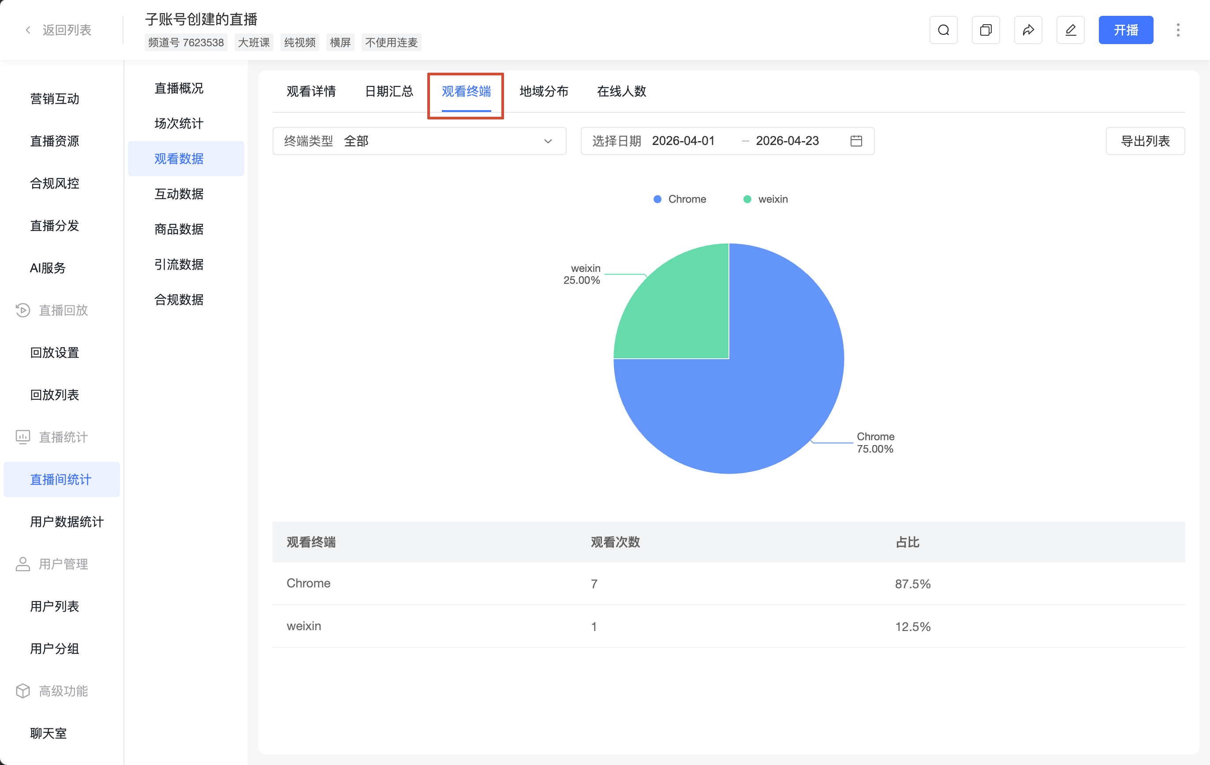The height and width of the screenshot is (765, 1210).
Task: Open the calendar icon in date picker
Action: (x=856, y=141)
